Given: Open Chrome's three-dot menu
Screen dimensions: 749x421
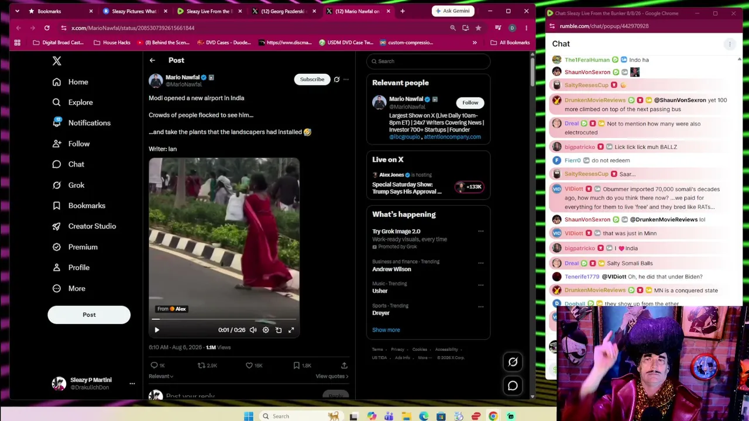Looking at the screenshot, I should [x=526, y=27].
